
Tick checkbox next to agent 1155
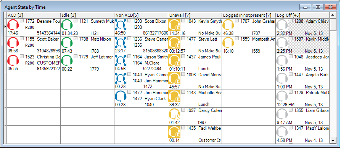(22, 38)
